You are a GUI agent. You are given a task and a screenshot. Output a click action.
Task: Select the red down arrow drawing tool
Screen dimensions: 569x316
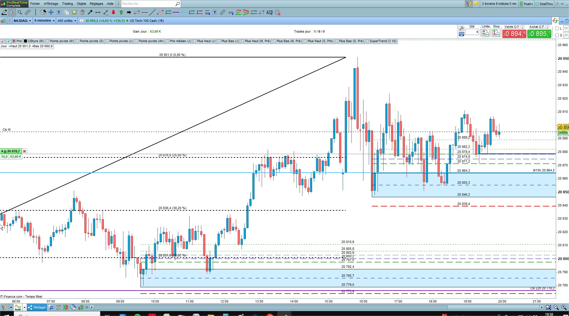[113, 12]
